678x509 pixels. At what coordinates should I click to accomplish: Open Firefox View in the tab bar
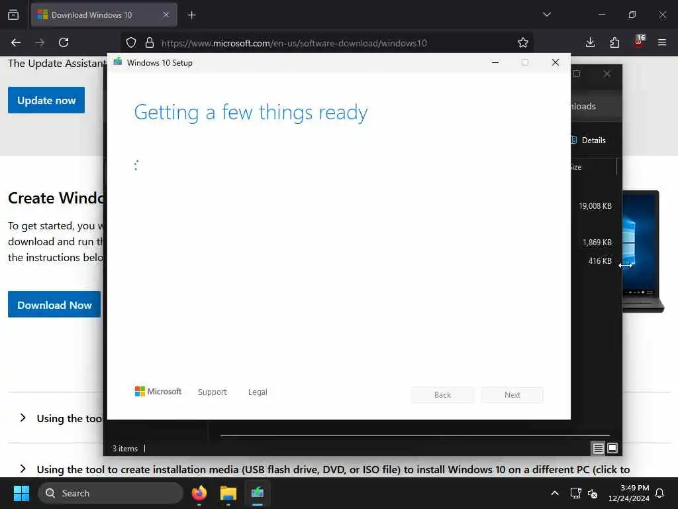(x=13, y=15)
